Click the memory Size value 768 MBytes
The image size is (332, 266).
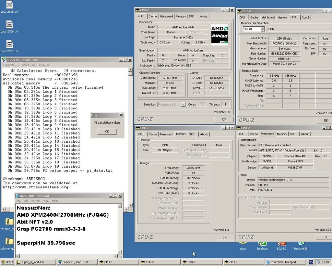(x=165, y=150)
